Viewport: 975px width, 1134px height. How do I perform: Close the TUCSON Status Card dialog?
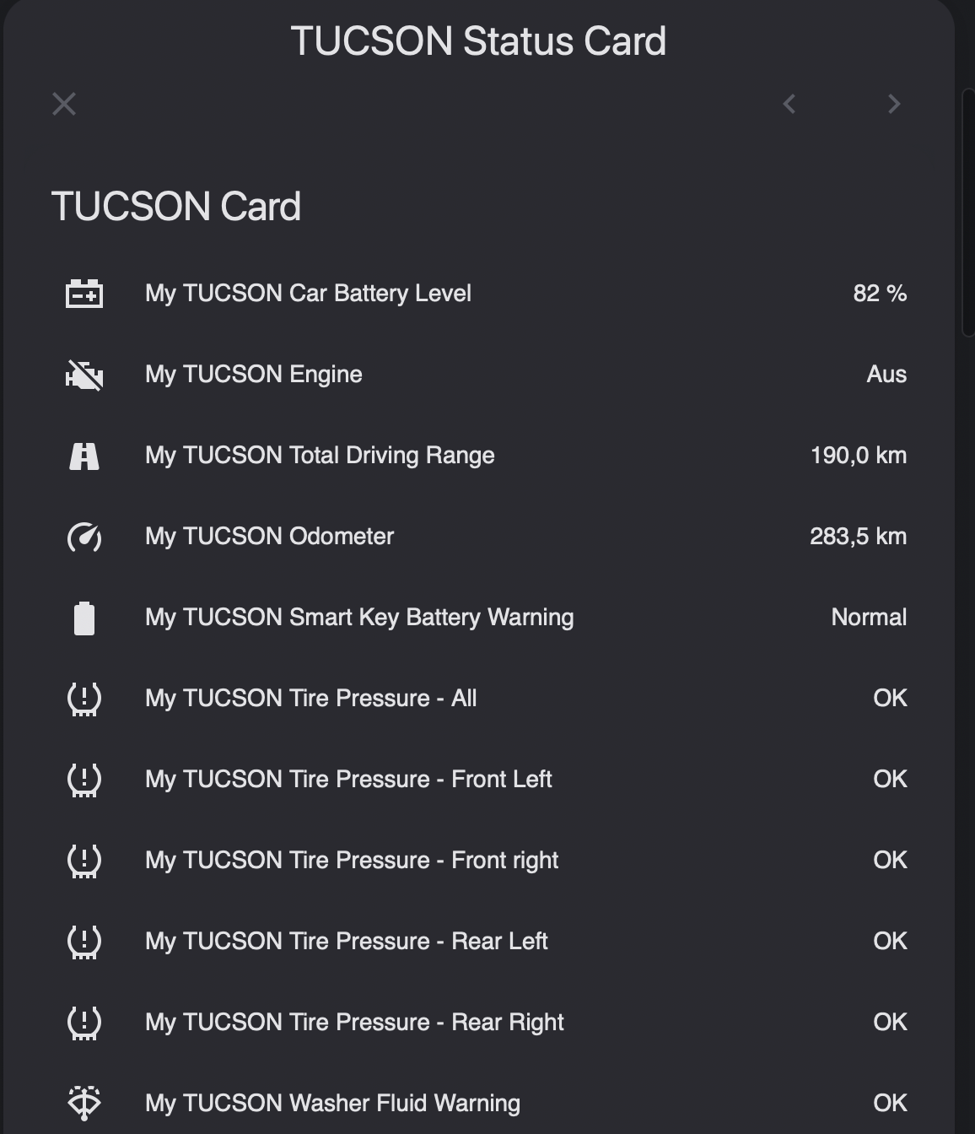click(x=64, y=104)
